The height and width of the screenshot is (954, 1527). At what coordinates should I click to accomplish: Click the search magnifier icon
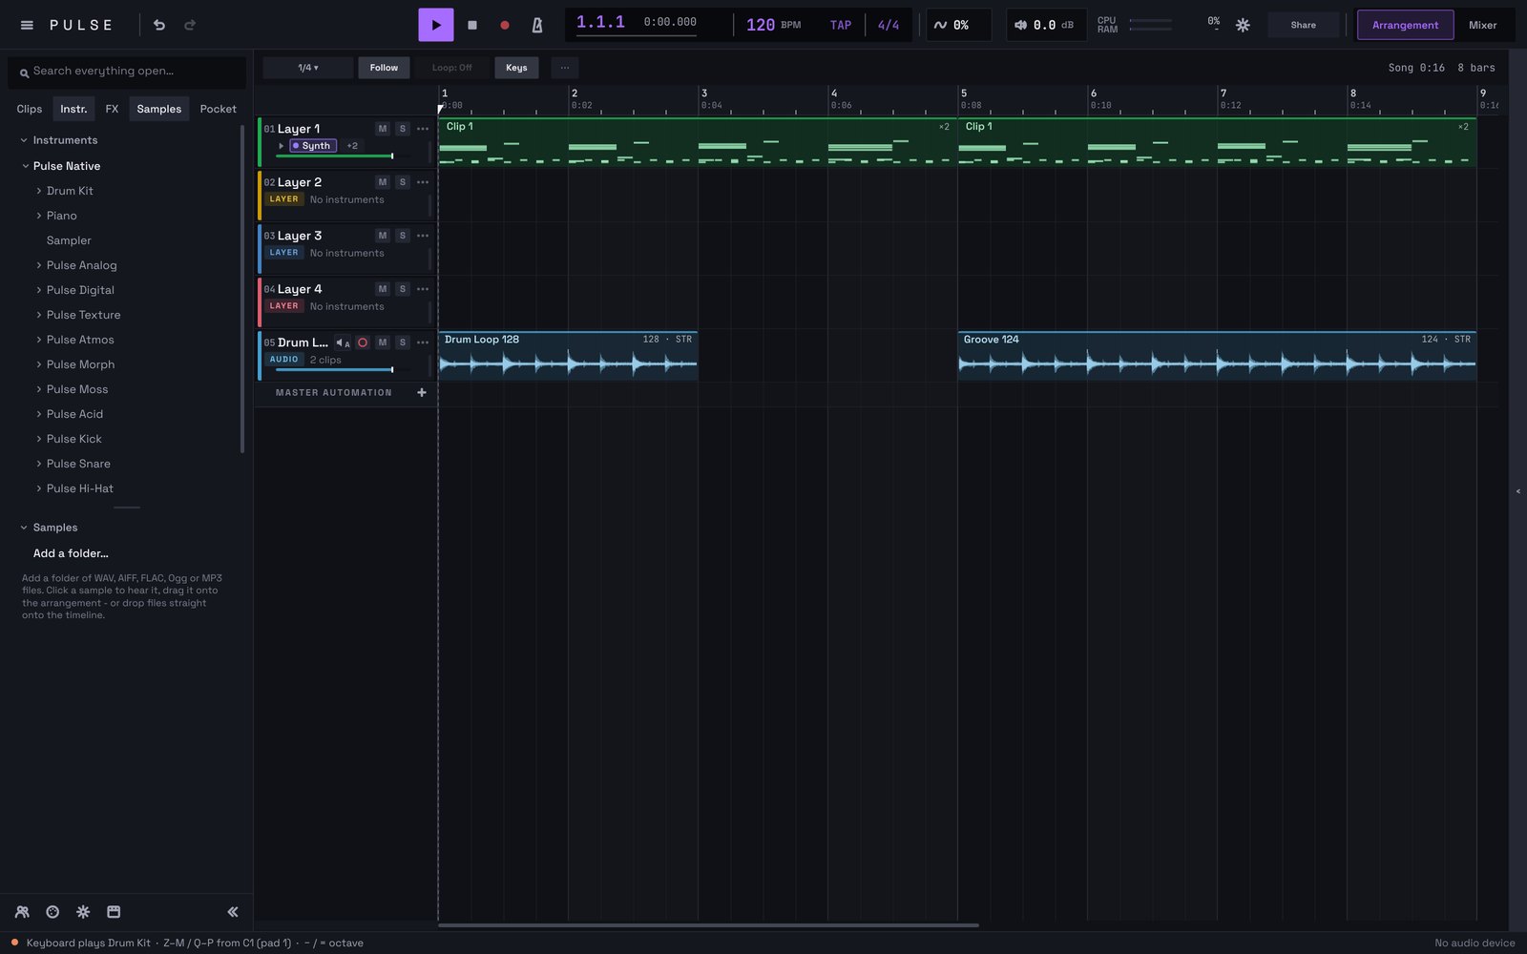point(24,72)
